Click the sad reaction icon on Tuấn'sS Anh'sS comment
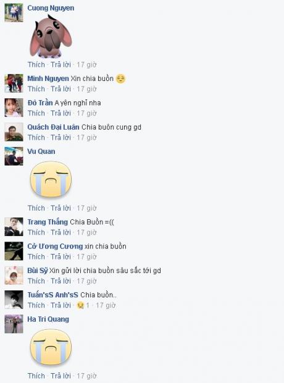This screenshot has width=284, height=383. (80, 305)
